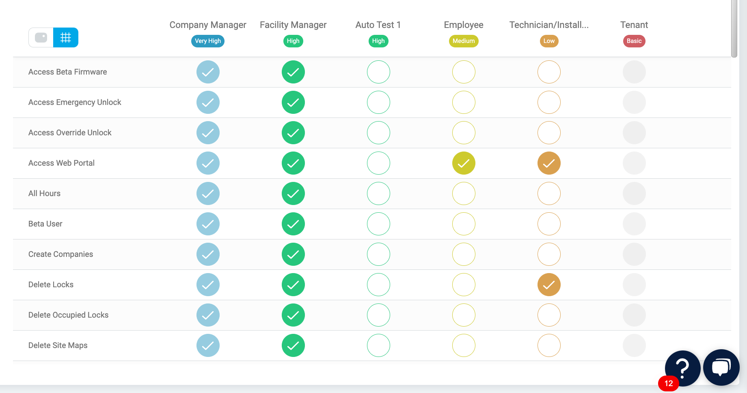Click the Very High level badge

(208, 41)
